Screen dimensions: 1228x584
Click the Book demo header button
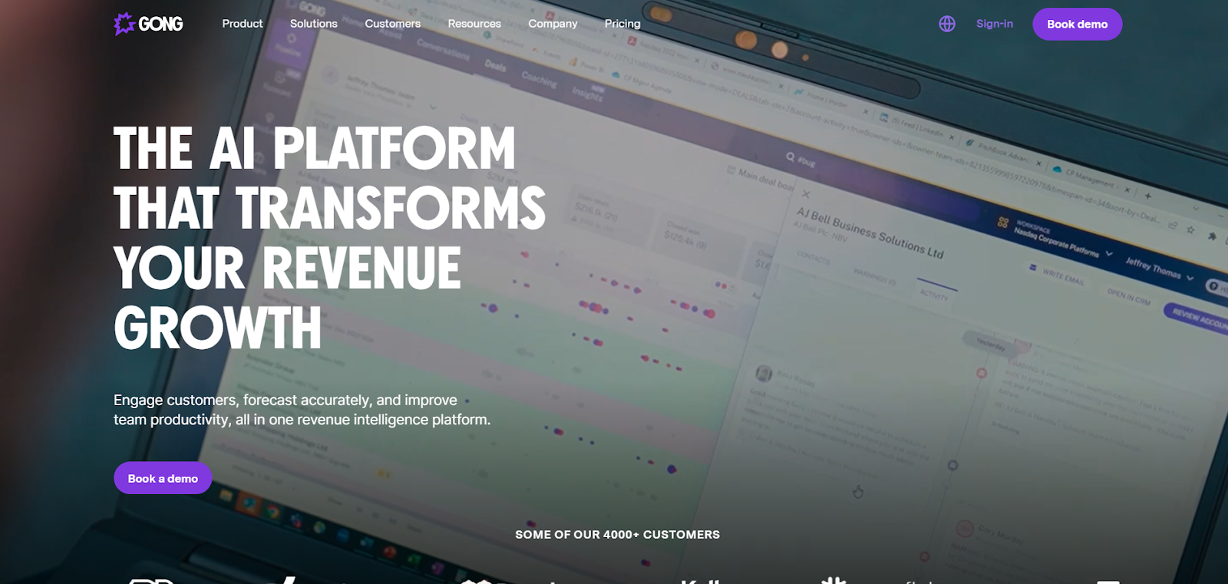coord(1078,24)
